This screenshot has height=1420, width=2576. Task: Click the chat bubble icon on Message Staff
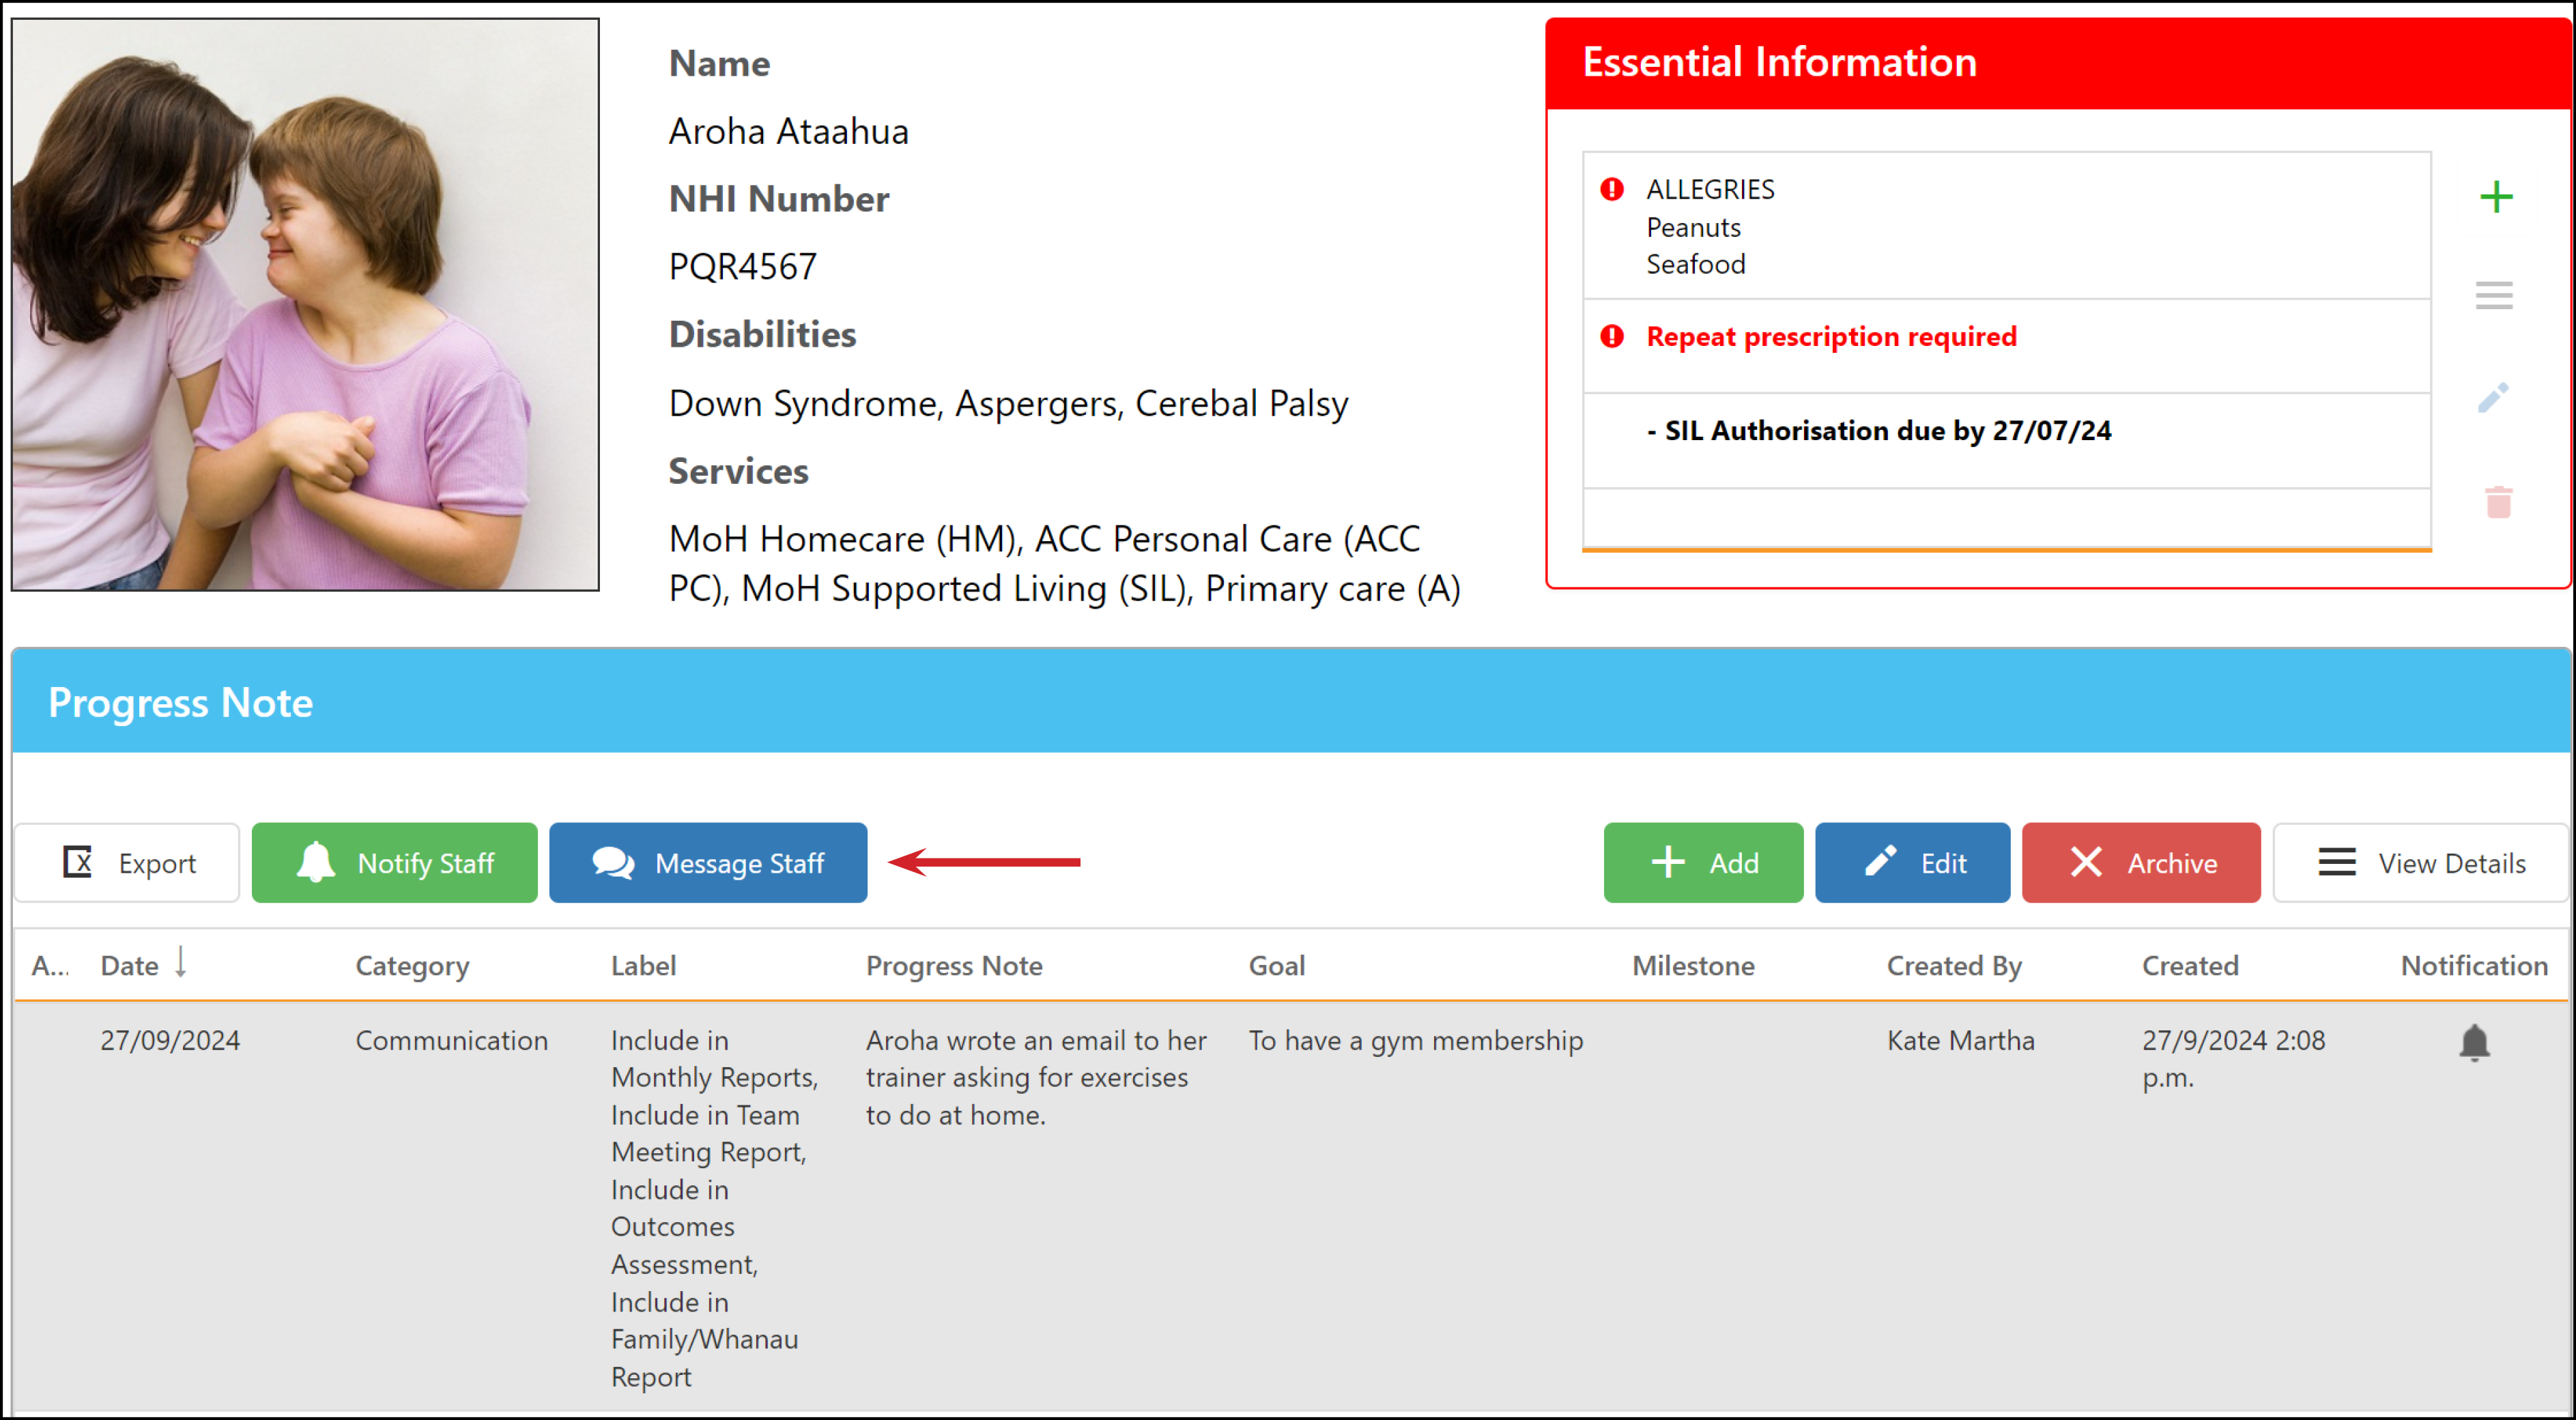click(613, 862)
